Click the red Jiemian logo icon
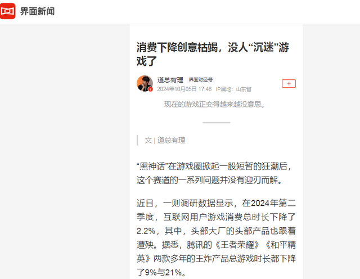 point(7,11)
